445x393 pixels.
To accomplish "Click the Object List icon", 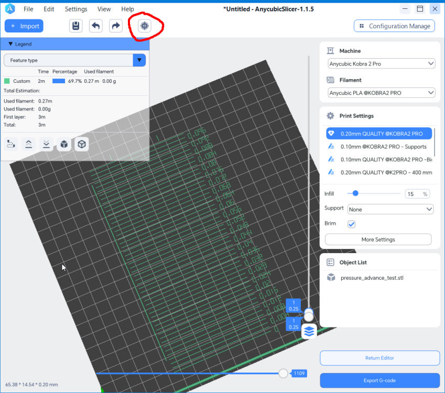I will point(330,262).
